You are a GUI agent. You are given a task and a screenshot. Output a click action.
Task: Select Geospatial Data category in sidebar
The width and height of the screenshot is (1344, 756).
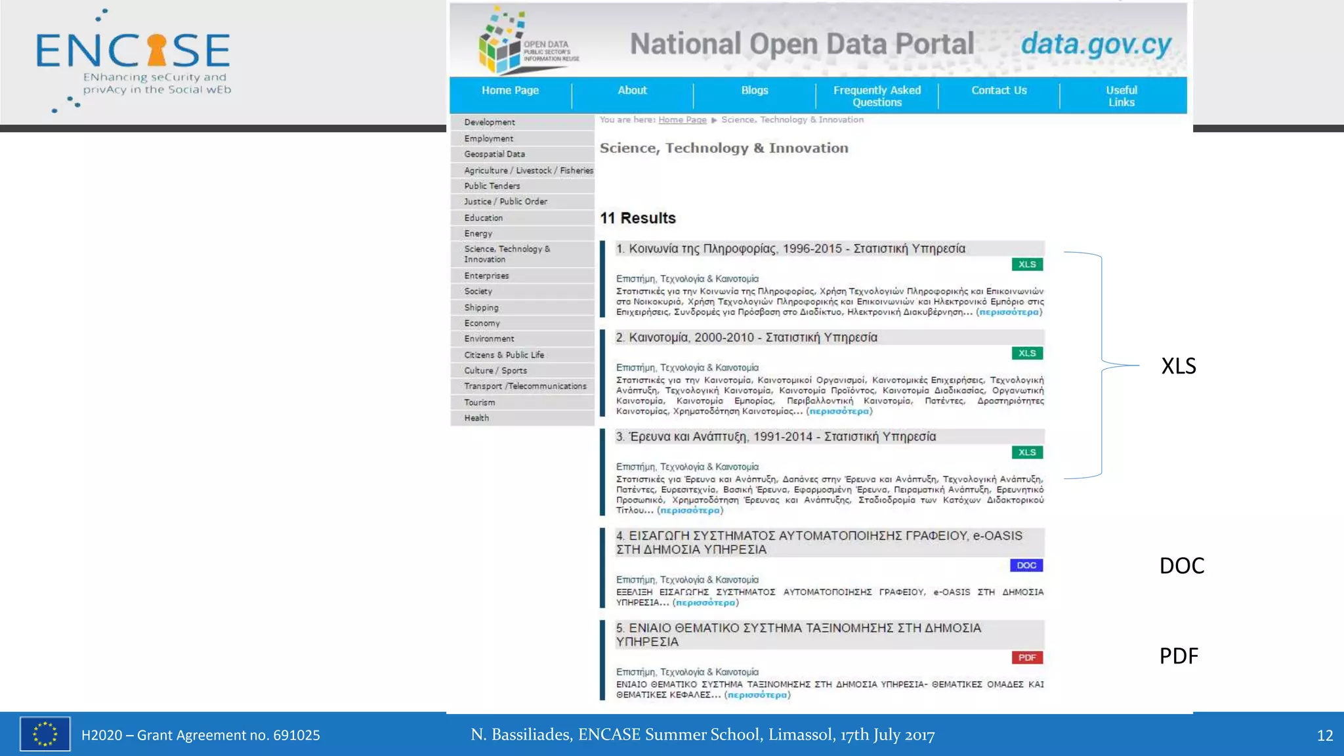tap(494, 154)
